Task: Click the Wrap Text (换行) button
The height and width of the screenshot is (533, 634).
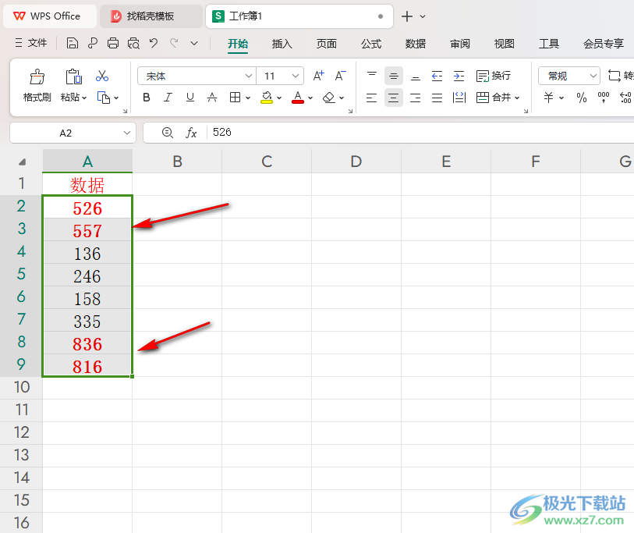Action: [x=494, y=76]
